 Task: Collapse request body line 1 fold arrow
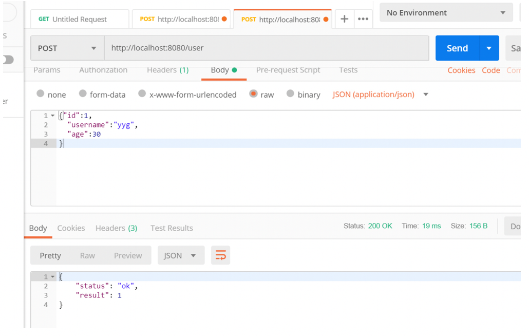52,116
